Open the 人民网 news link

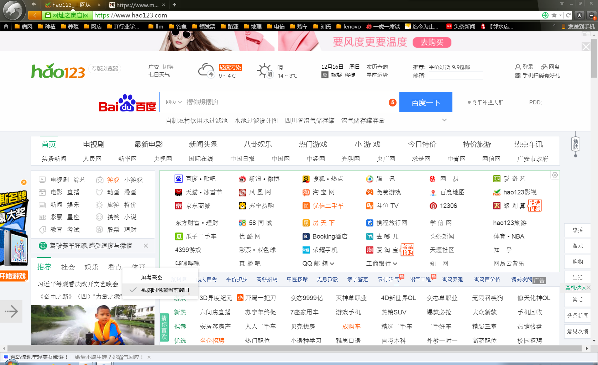[92, 159]
